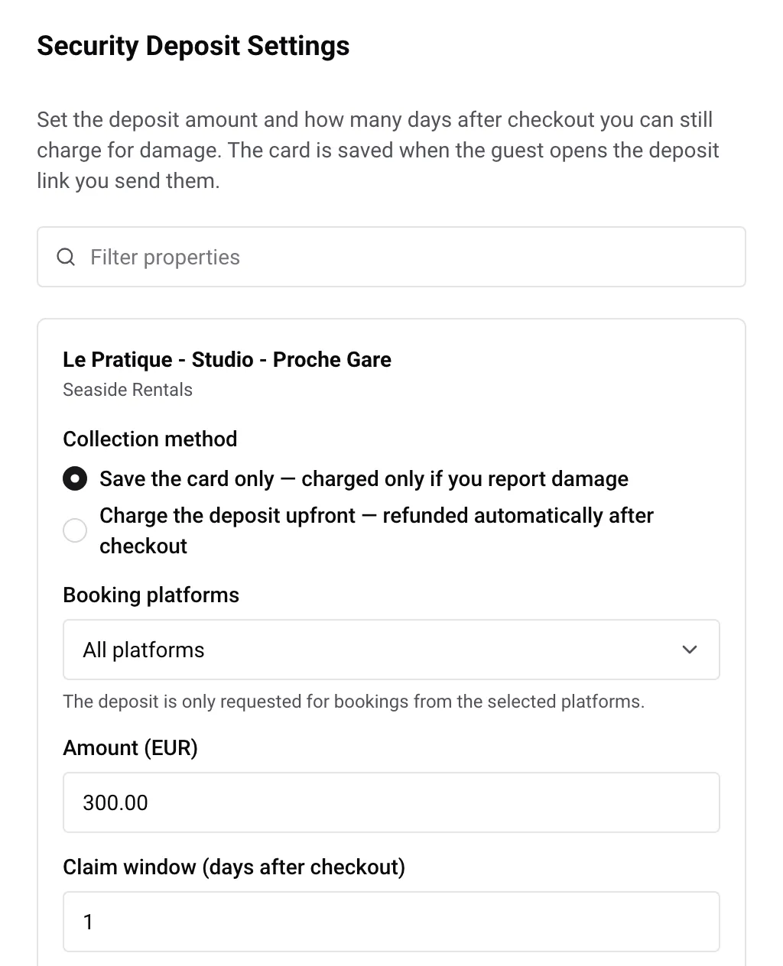Screen dimensions: 783x966
Task: Click the '300.00' value in the amount box
Action: point(115,802)
